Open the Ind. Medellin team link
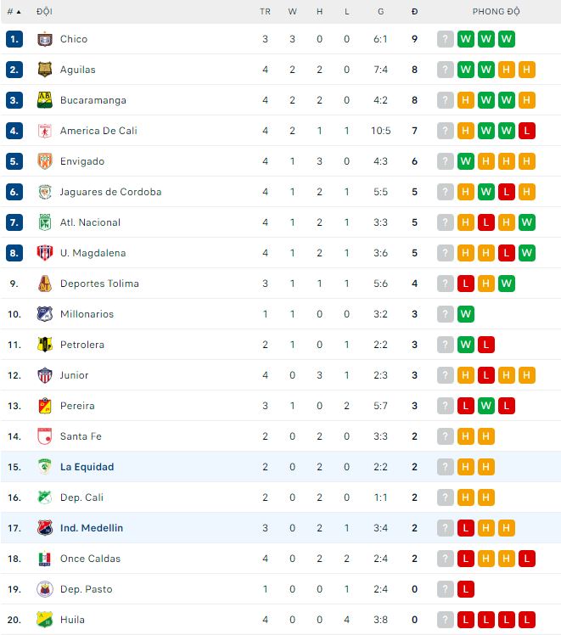Image resolution: width=561 pixels, height=635 pixels. pos(91,528)
